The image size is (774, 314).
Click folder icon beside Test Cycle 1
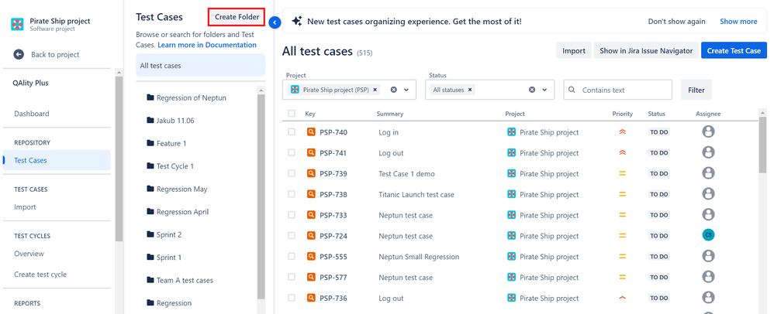click(x=150, y=166)
